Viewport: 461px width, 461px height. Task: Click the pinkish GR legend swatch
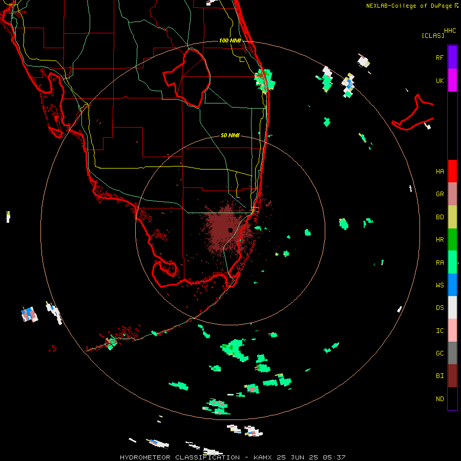tap(452, 194)
